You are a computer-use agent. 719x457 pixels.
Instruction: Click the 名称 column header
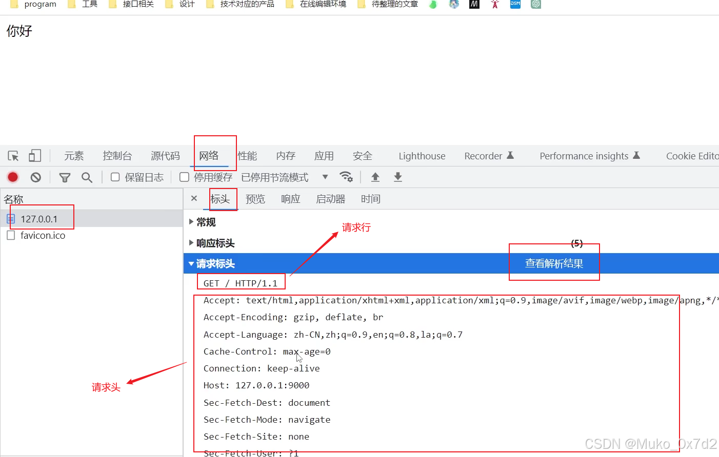92,199
